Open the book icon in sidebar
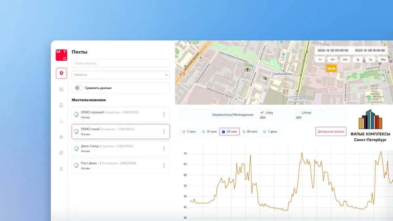Image resolution: width=393 pixels, height=221 pixels. (x=61, y=153)
